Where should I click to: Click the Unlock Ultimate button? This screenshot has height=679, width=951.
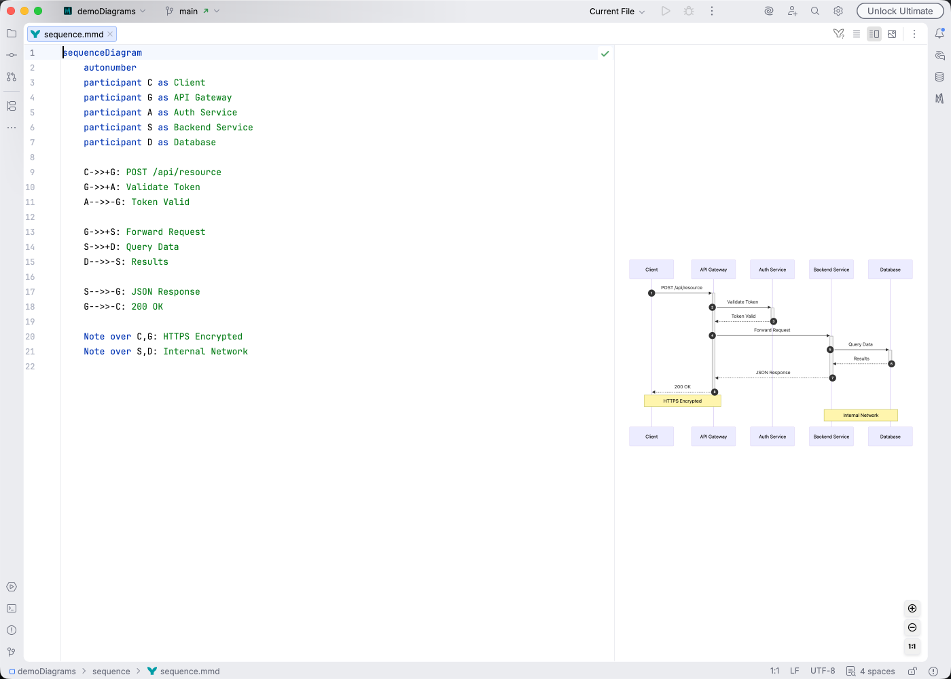(900, 11)
